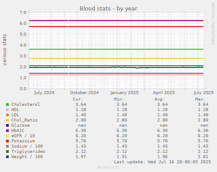Click the HbA1C maximum value 6.30
Viewport: 217px width, 172px height.
[203, 131]
